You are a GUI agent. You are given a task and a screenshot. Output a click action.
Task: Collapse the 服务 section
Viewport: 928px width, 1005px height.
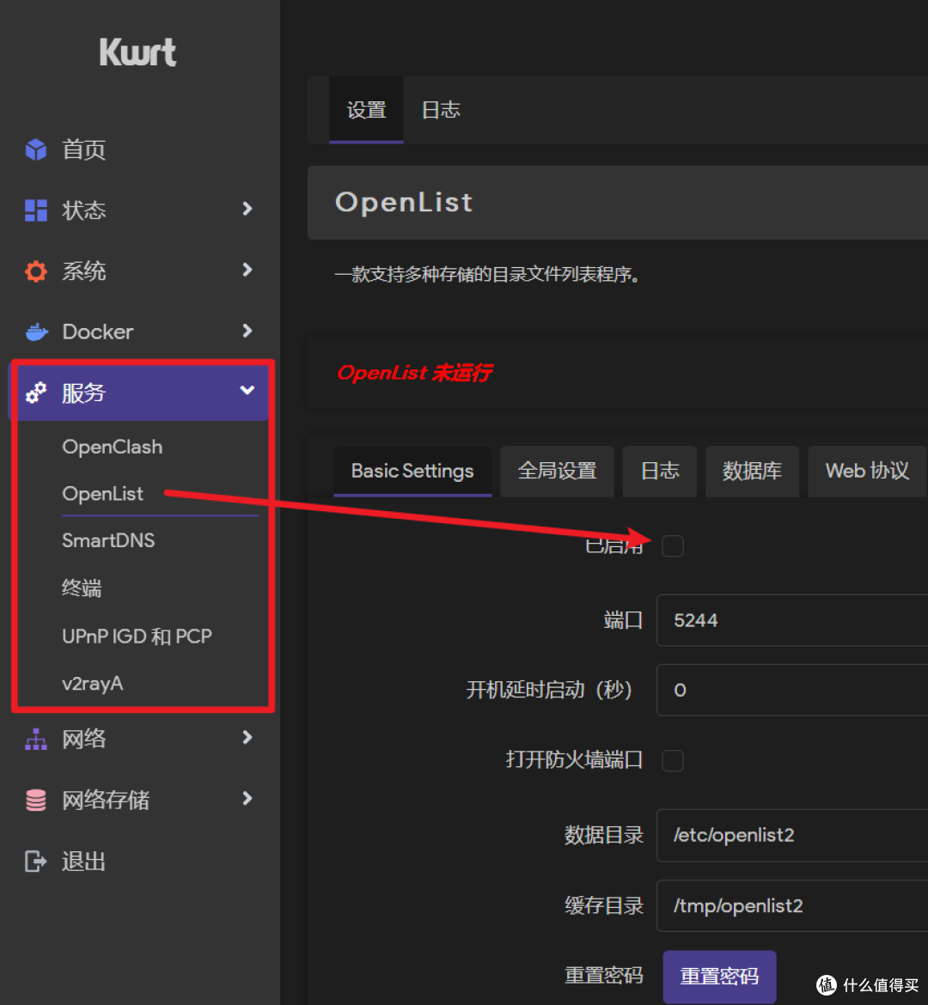[x=247, y=393]
